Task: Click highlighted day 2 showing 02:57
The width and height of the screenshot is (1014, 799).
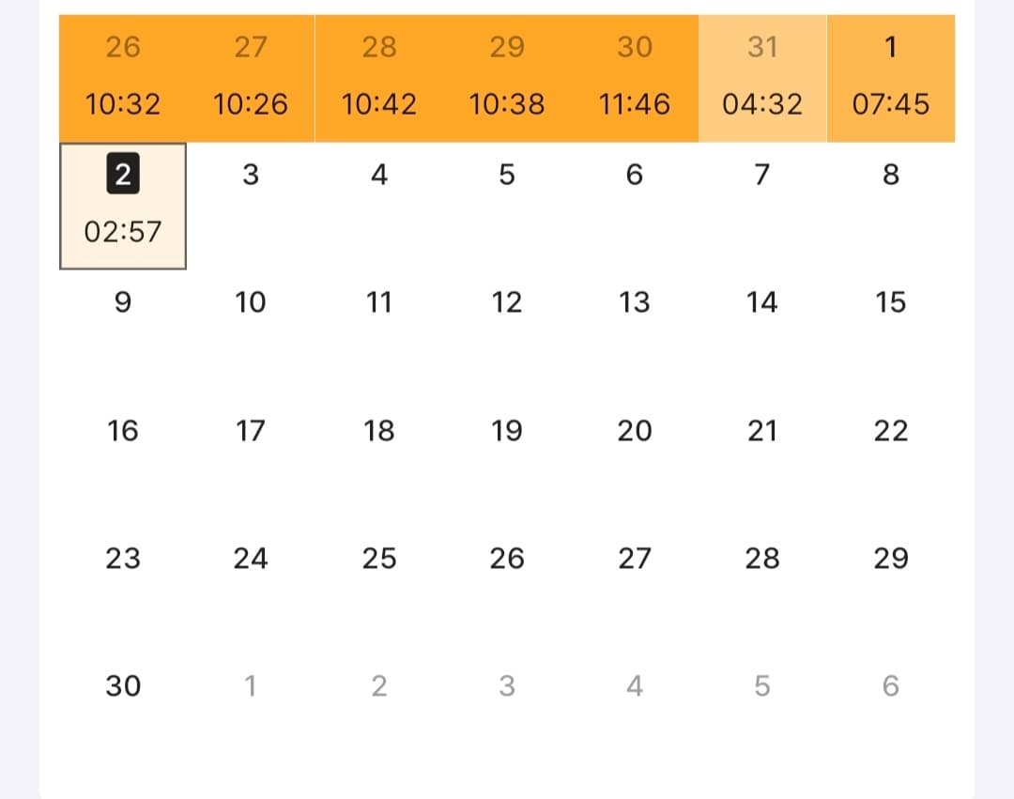Action: coord(123,206)
